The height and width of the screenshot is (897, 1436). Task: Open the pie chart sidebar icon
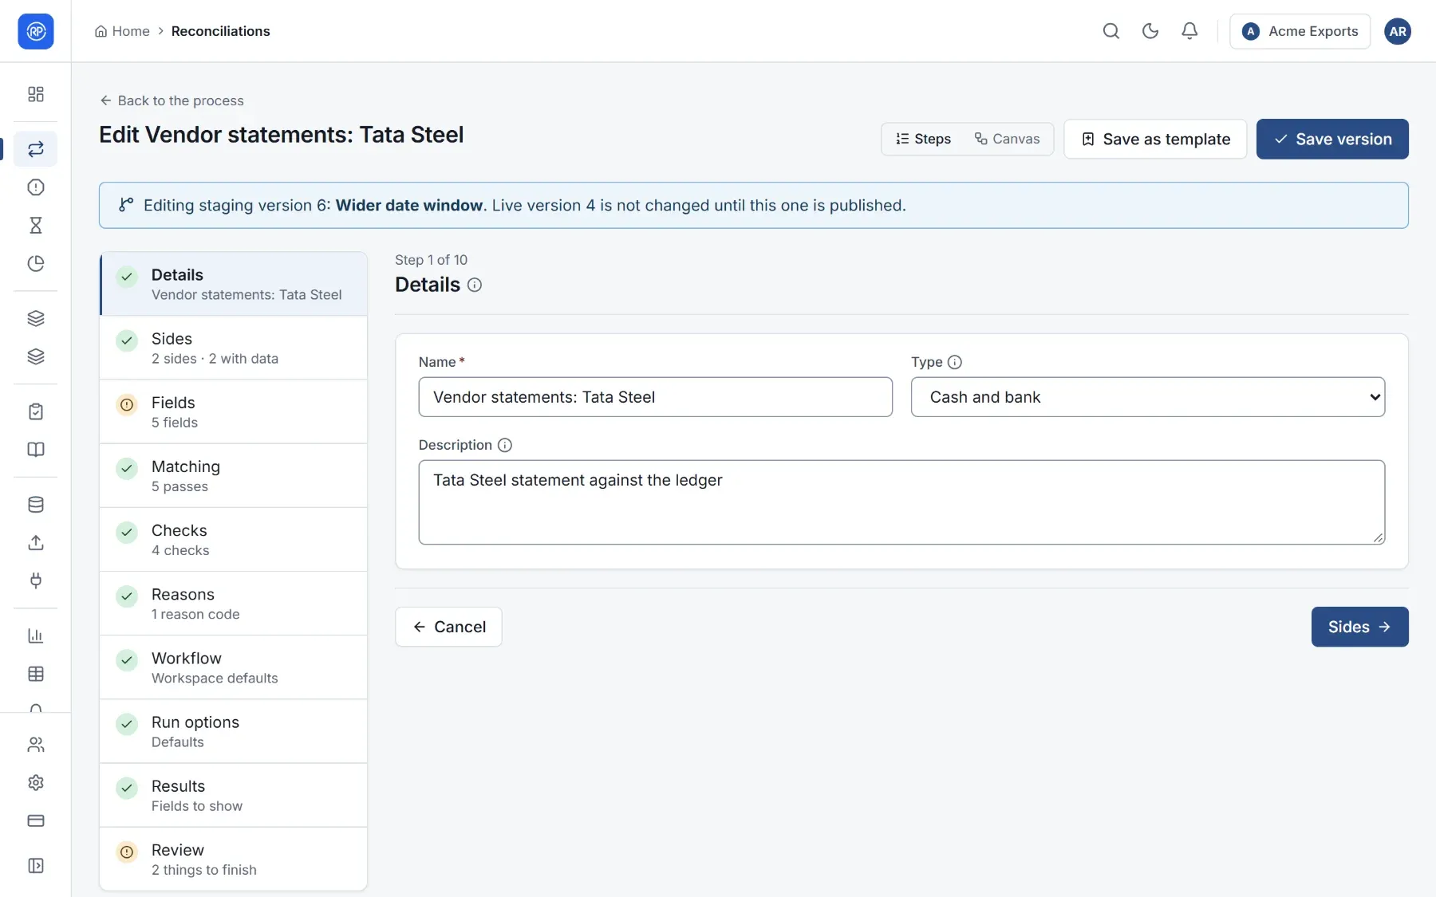(x=35, y=264)
